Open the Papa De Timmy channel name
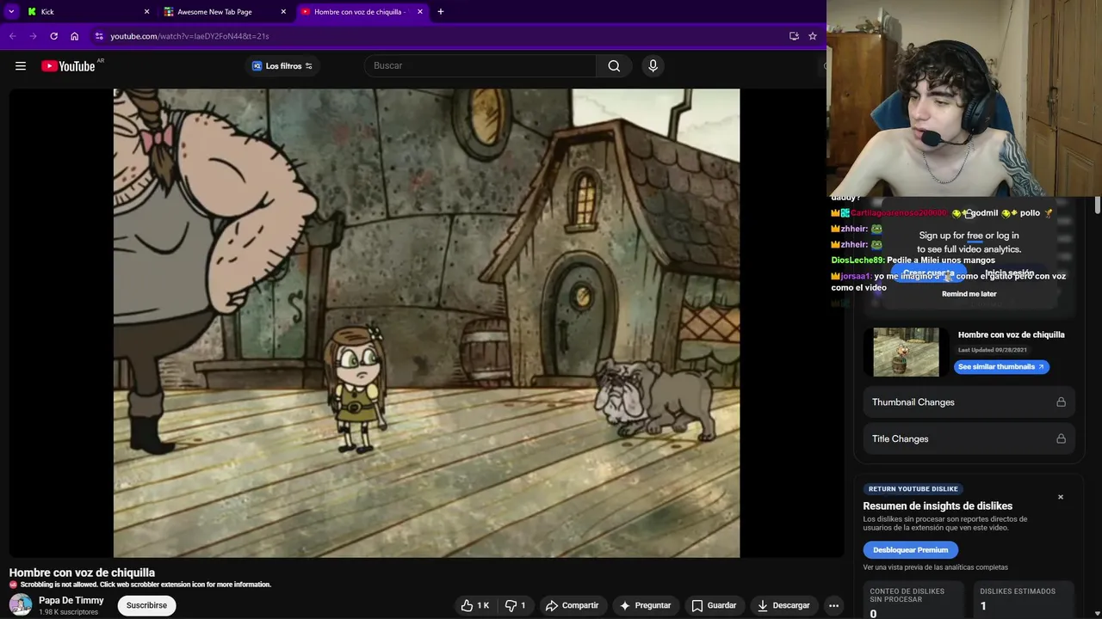 (x=71, y=600)
